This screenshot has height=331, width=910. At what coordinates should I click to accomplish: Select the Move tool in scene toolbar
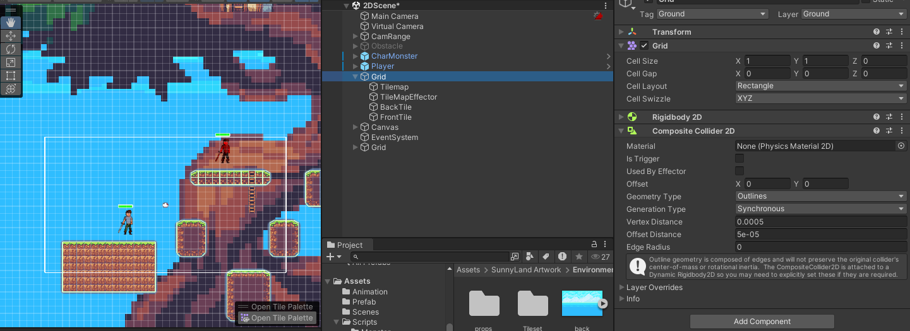click(x=11, y=36)
